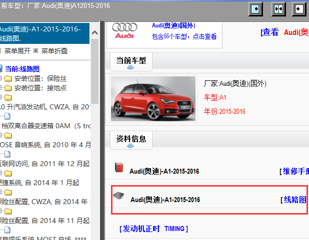This screenshot has width=309, height=240.
Task: Select 安装位置: 接地点 tree label
Action: [x=40, y=88]
